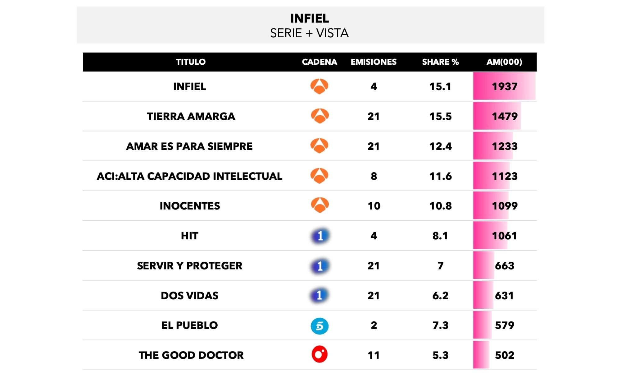Click the La 1 logo beside DOS VIDAS
The width and height of the screenshot is (621, 373).
coord(319,295)
